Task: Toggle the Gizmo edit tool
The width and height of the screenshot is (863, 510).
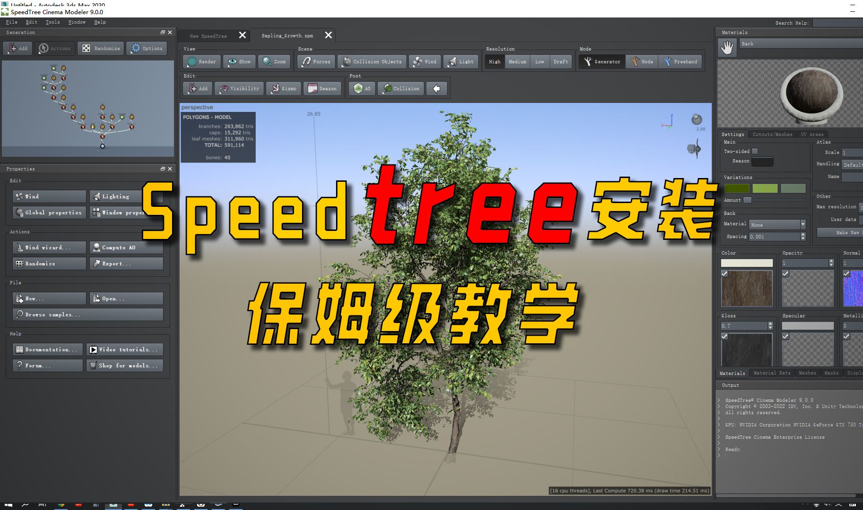Action: click(284, 88)
